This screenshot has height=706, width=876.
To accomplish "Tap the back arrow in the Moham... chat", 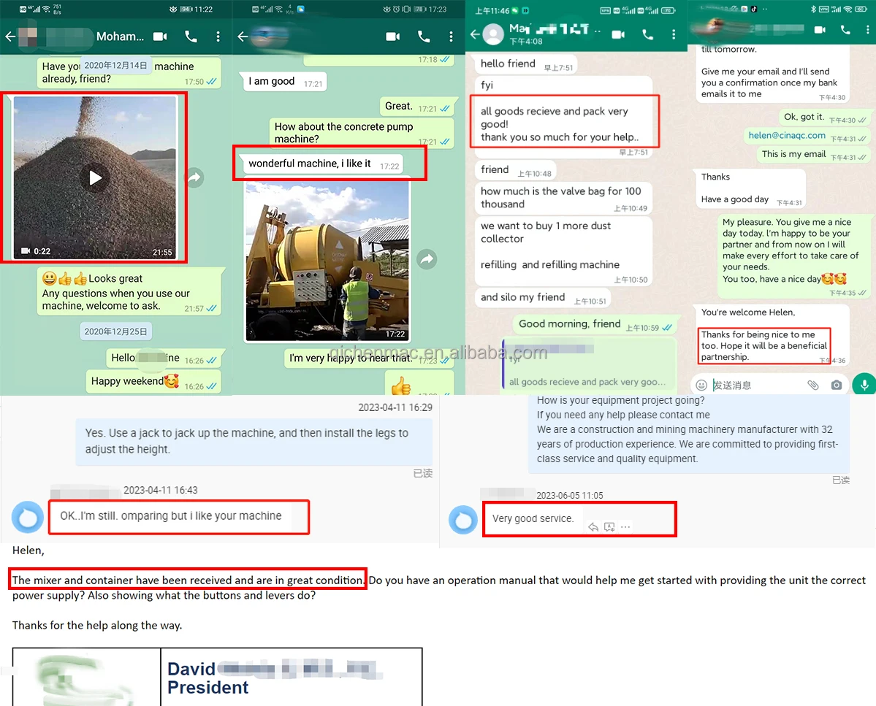I will 10,37.
